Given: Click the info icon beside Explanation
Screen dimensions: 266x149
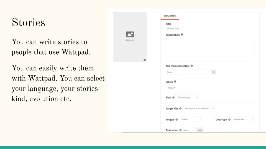Looking at the screenshot, I should pos(182,35).
